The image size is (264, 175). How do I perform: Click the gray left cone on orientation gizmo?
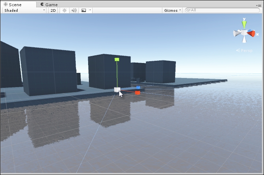tap(237, 33)
